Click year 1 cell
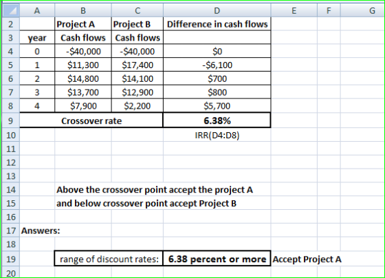Image resolution: width=385 pixels, height=278 pixels. point(37,65)
